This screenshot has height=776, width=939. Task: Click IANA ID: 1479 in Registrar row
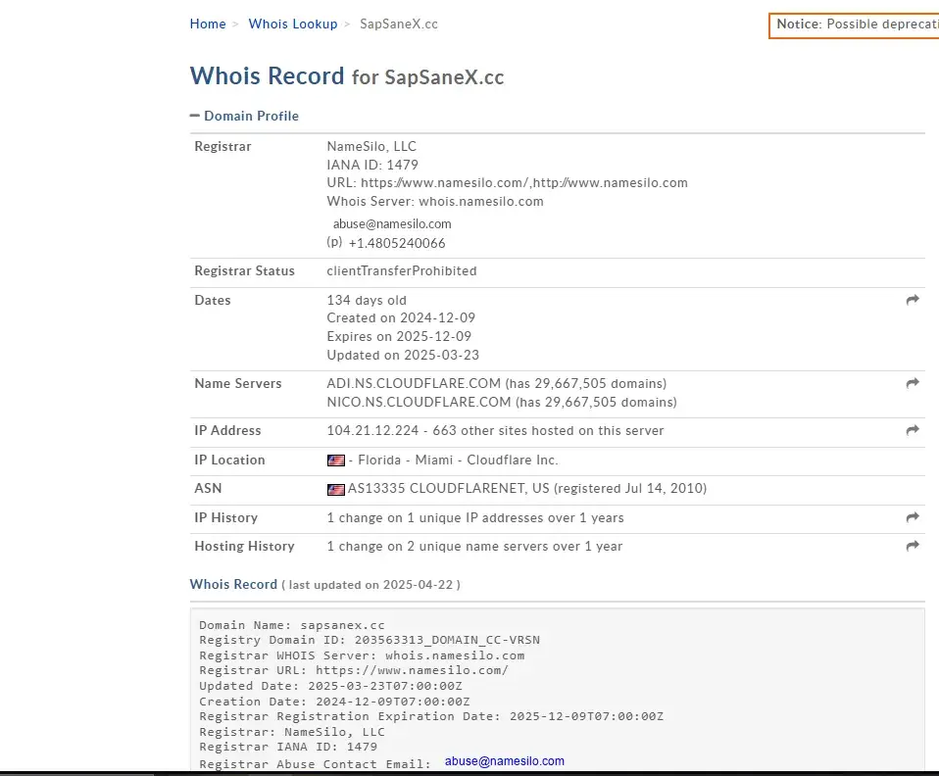(372, 165)
